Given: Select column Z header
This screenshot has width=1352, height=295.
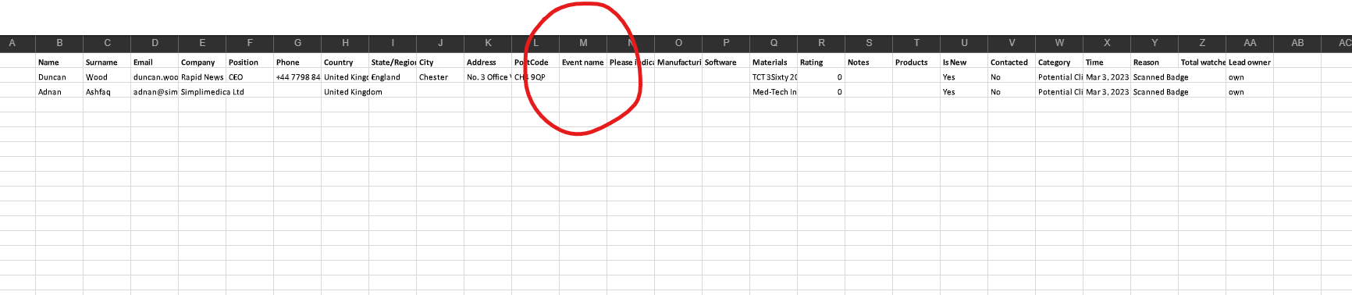Looking at the screenshot, I should [x=1202, y=43].
